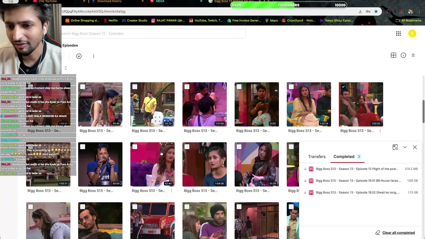Open the RAJAT PAWAR Instagram bookmark

168,21
